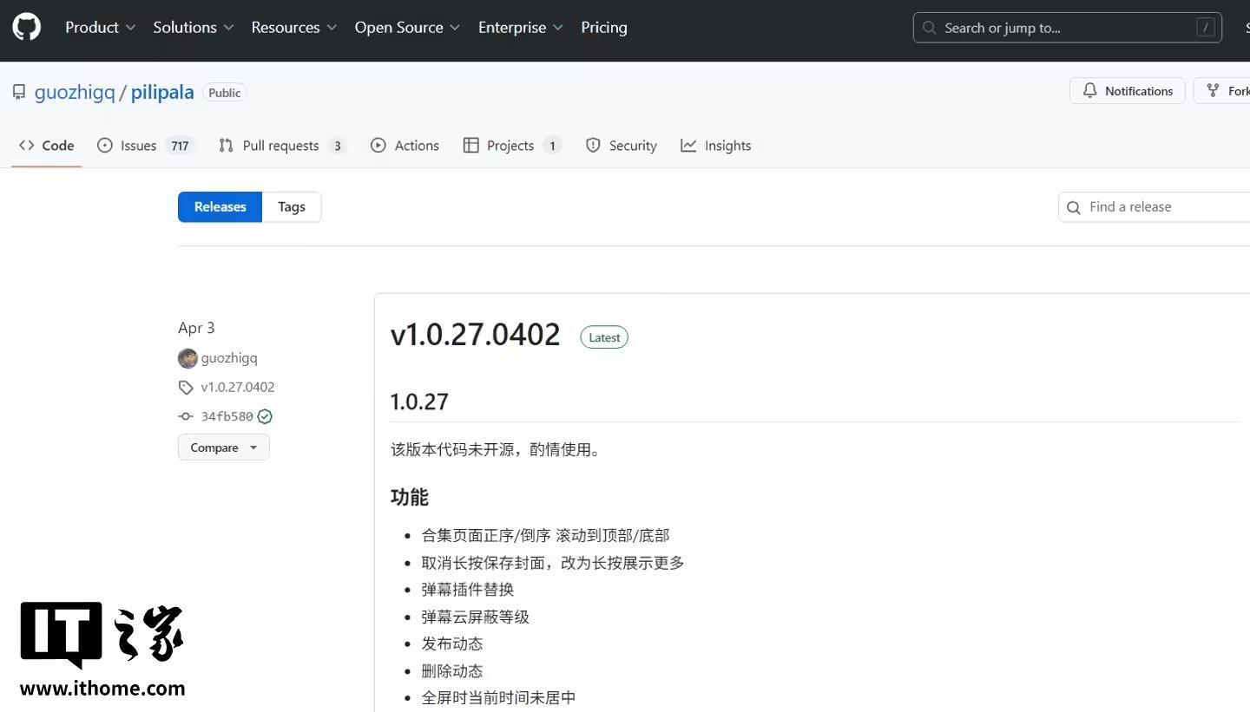Select the Releases toggle button

[x=220, y=206]
